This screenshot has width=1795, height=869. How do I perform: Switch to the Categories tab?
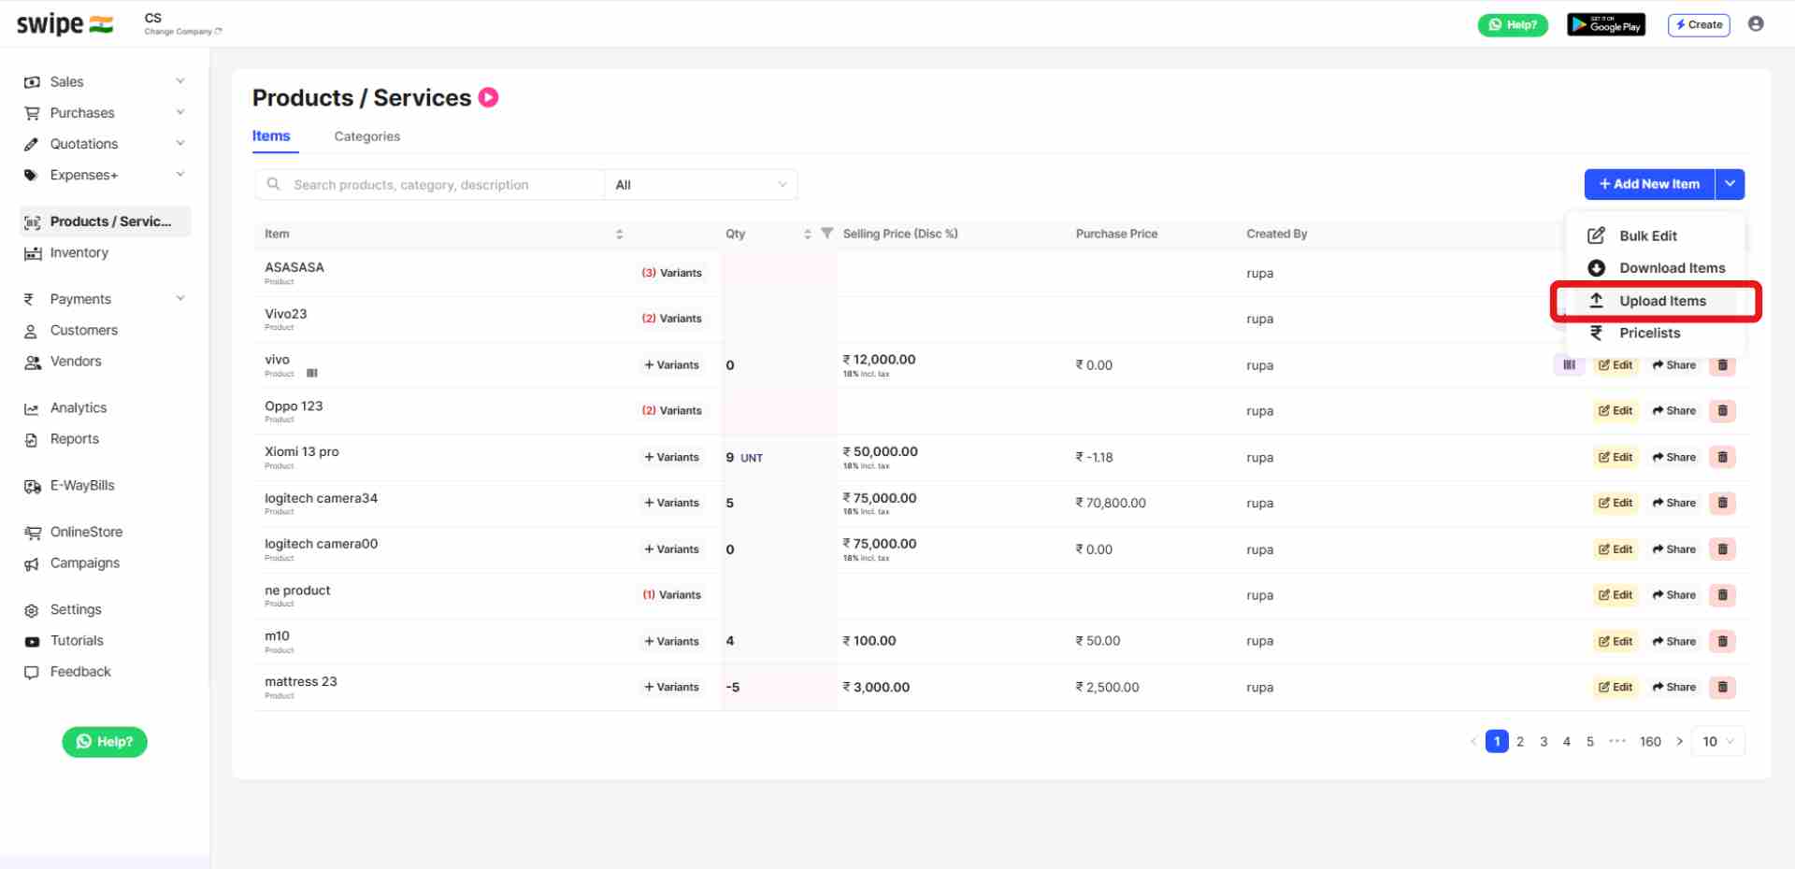point(366,136)
